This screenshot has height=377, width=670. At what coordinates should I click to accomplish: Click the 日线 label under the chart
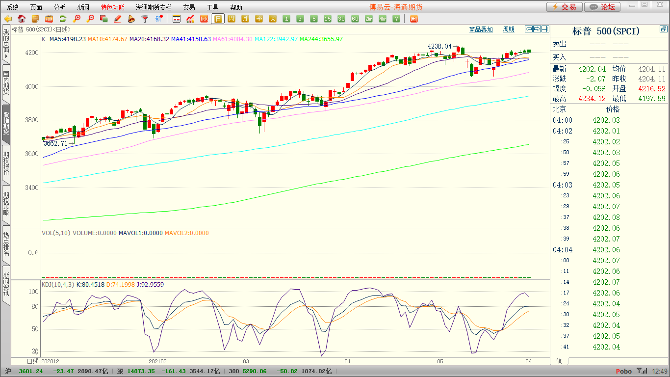(32, 361)
